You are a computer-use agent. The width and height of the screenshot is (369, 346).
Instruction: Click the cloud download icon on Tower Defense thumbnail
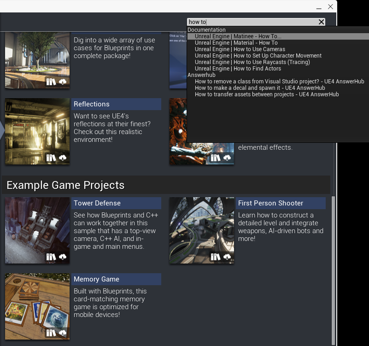(63, 257)
